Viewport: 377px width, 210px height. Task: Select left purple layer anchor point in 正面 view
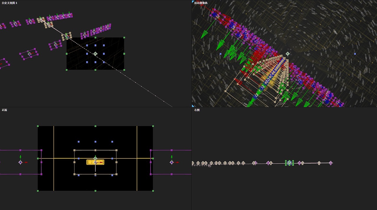point(20,162)
